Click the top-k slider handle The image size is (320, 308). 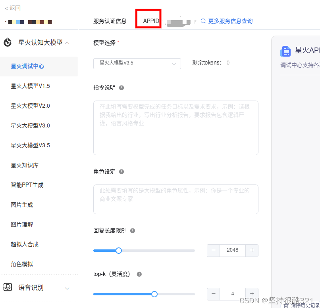click(154, 294)
